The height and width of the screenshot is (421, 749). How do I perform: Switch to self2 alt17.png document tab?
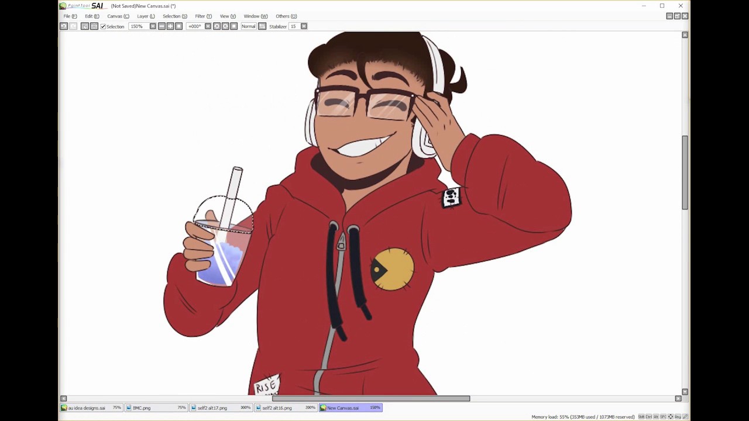221,408
